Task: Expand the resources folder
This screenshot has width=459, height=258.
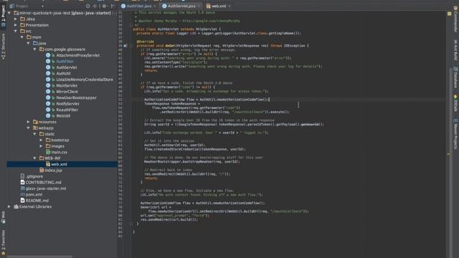Action: [29, 122]
